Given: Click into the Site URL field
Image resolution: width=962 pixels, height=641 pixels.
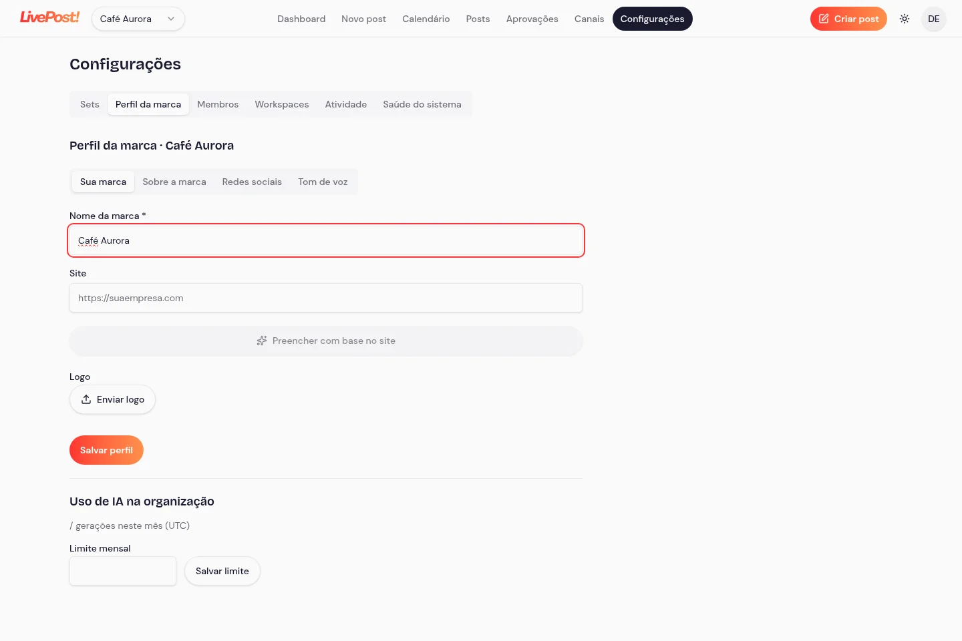Looking at the screenshot, I should tap(326, 298).
